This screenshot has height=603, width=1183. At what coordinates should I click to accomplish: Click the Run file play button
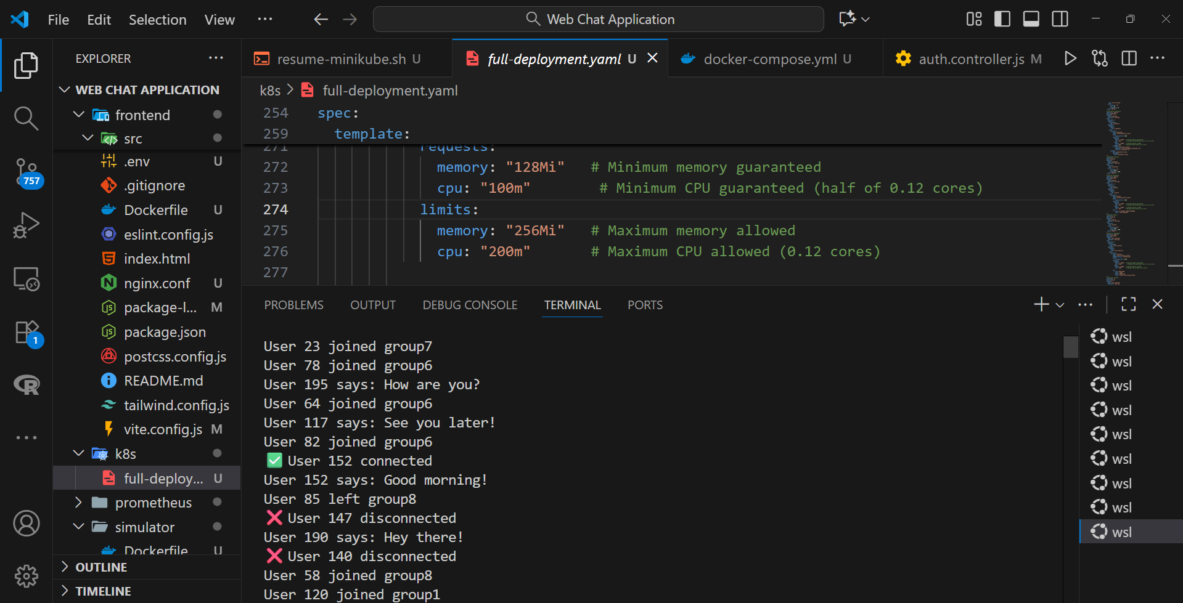coord(1070,59)
